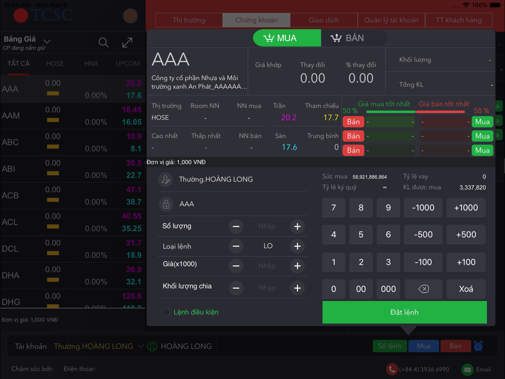
Task: Select the HNX exchange filter
Action: point(91,64)
